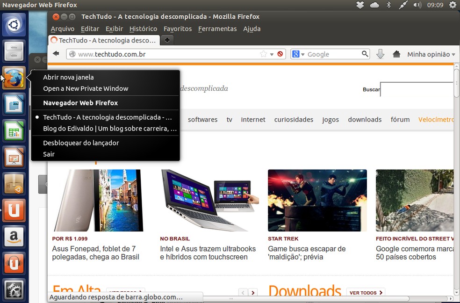This screenshot has width=460, height=303.
Task: Click VER TODOS next to Downloads
Action: [x=366, y=292]
